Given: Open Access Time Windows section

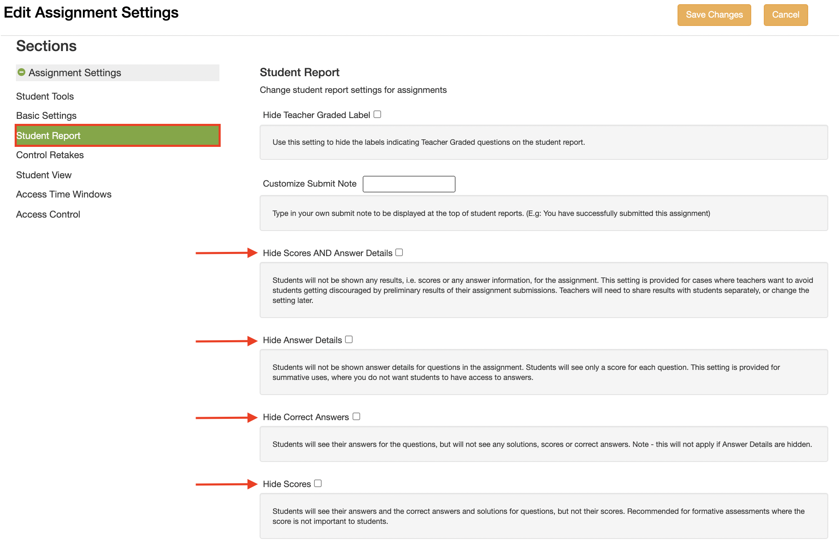Looking at the screenshot, I should point(64,194).
